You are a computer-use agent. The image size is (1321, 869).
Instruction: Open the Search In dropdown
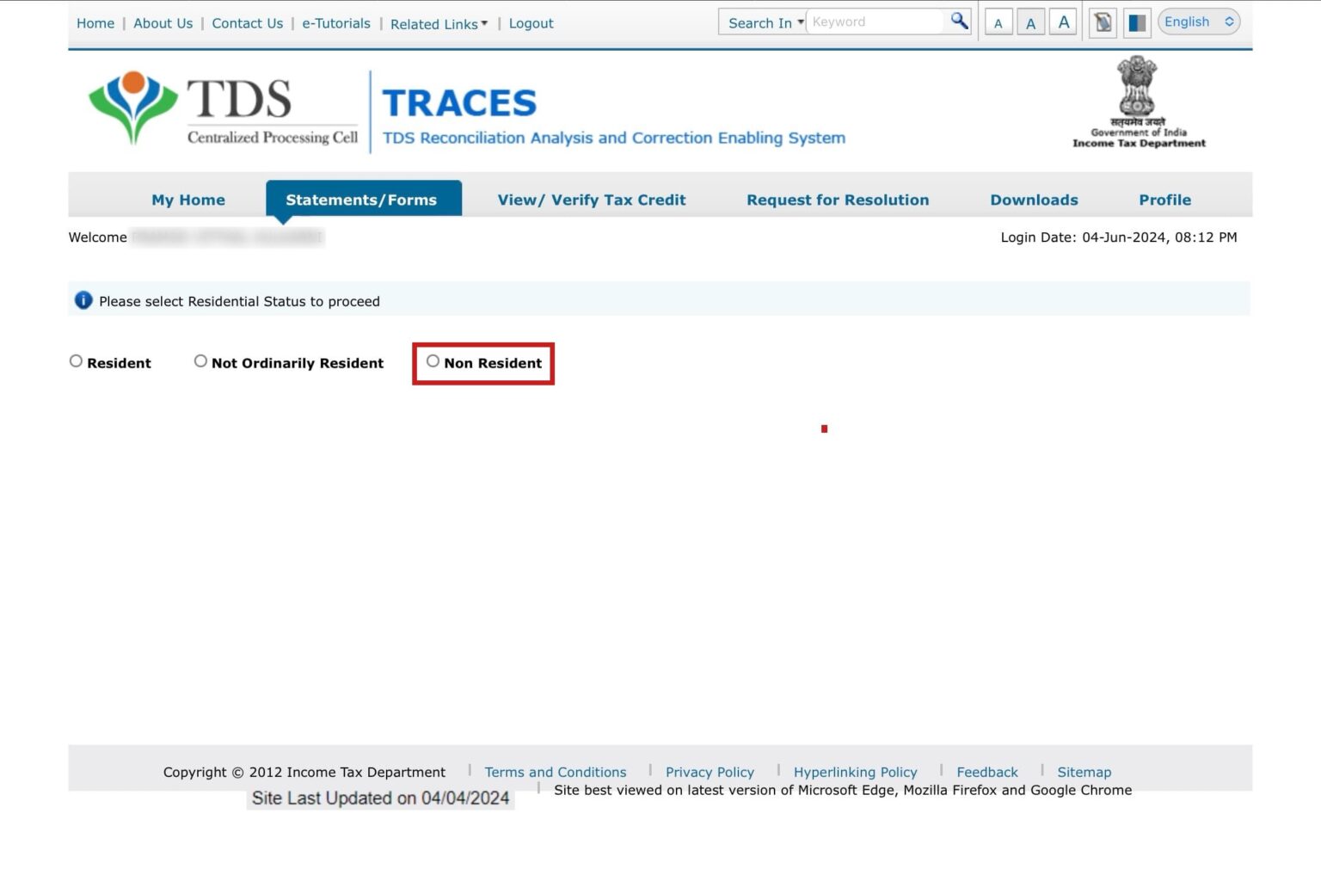(x=764, y=23)
